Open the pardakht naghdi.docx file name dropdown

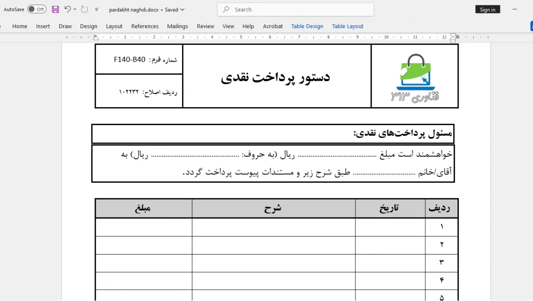tap(183, 9)
